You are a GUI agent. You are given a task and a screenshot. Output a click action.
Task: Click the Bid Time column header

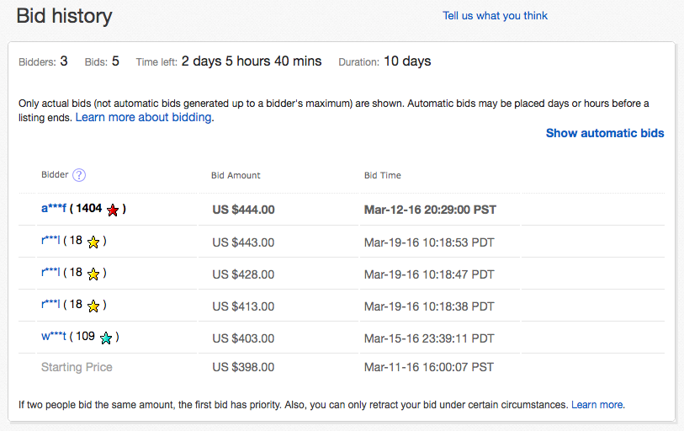(382, 175)
